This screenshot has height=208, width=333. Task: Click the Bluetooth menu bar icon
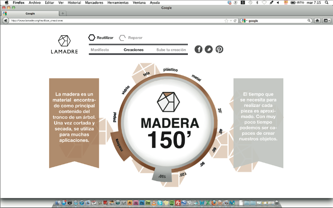click(257, 2)
